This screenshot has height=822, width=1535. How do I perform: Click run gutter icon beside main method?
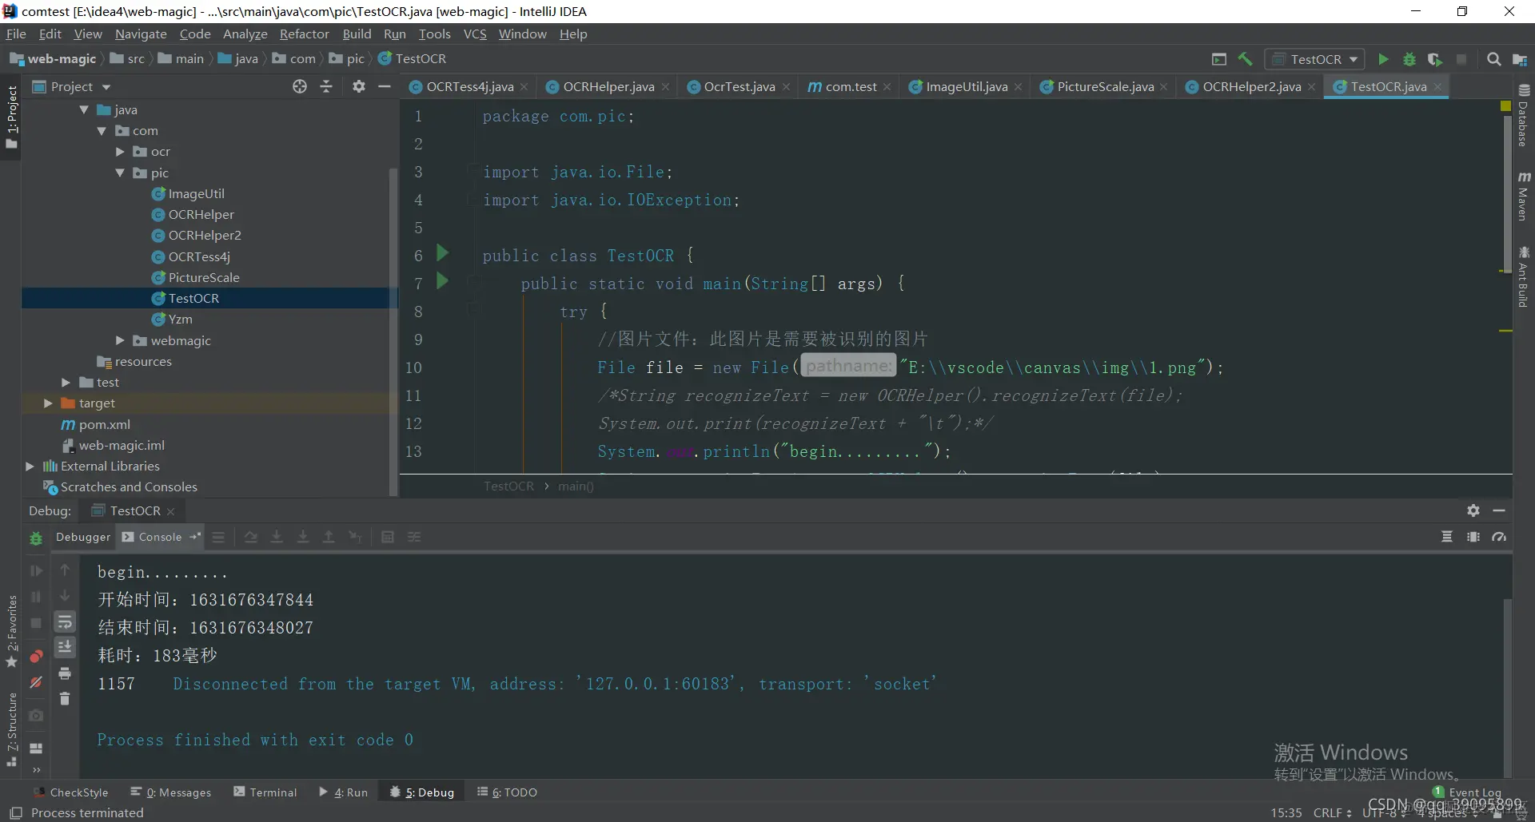pyautogui.click(x=442, y=281)
